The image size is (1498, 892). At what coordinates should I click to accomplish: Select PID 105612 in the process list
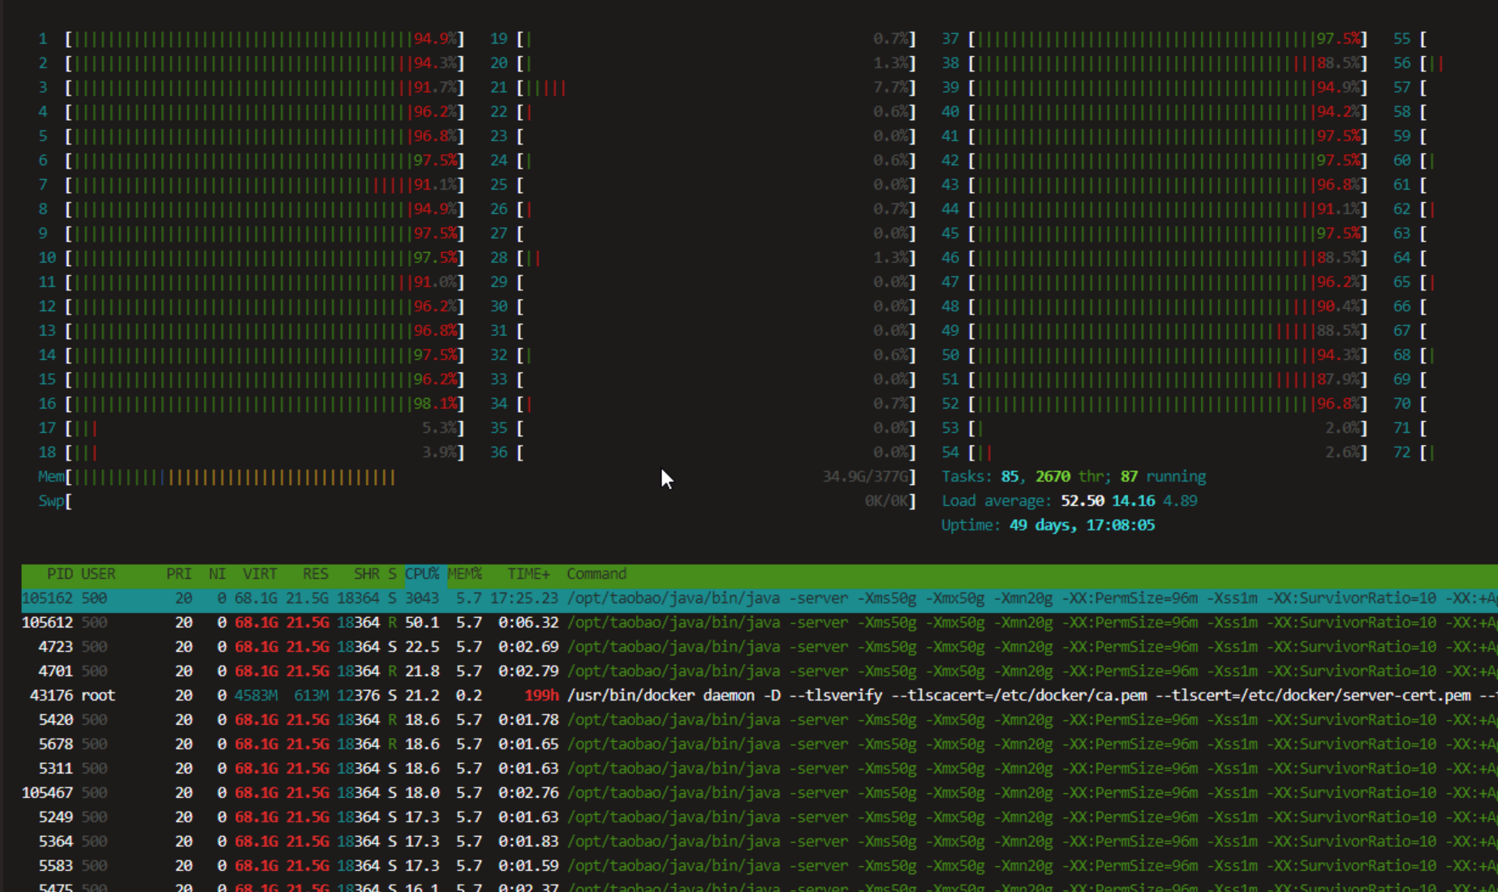759,623
